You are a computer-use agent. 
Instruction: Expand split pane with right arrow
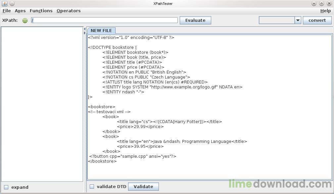(x=84, y=33)
